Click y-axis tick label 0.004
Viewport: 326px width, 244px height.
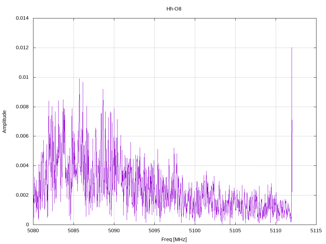(x=22, y=166)
